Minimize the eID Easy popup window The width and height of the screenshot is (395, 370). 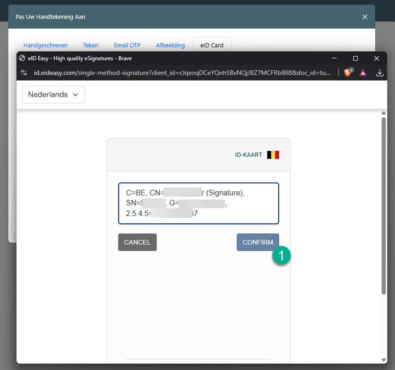point(334,58)
